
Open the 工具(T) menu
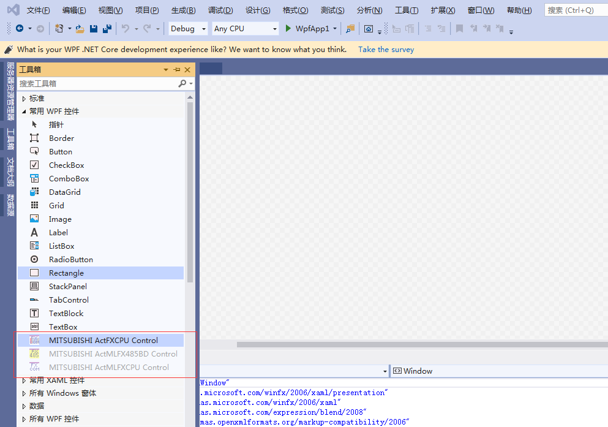click(407, 10)
